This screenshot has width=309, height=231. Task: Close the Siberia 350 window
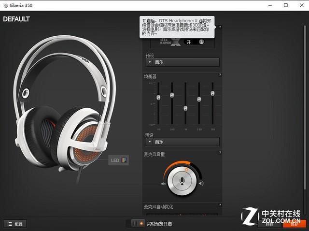302,5
